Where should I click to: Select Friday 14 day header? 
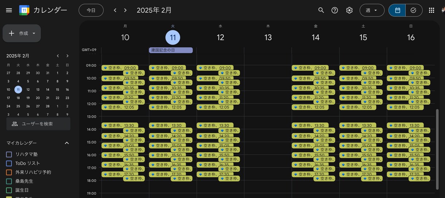coord(316,37)
